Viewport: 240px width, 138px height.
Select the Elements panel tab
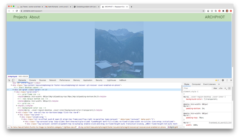coord(22,80)
